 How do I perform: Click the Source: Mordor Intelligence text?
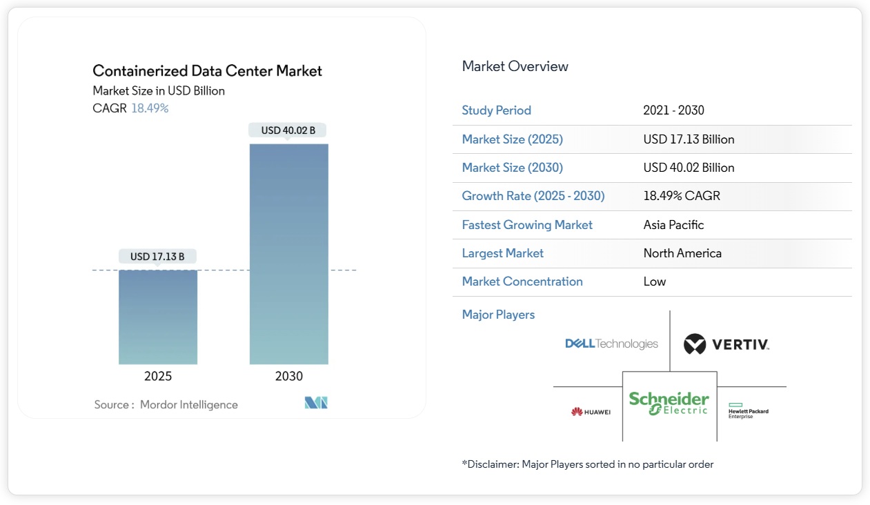coord(166,405)
